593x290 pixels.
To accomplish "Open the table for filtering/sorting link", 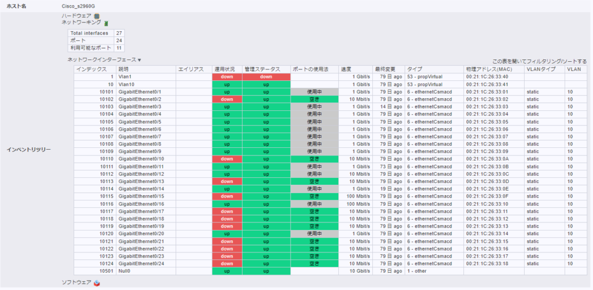I will [x=540, y=61].
